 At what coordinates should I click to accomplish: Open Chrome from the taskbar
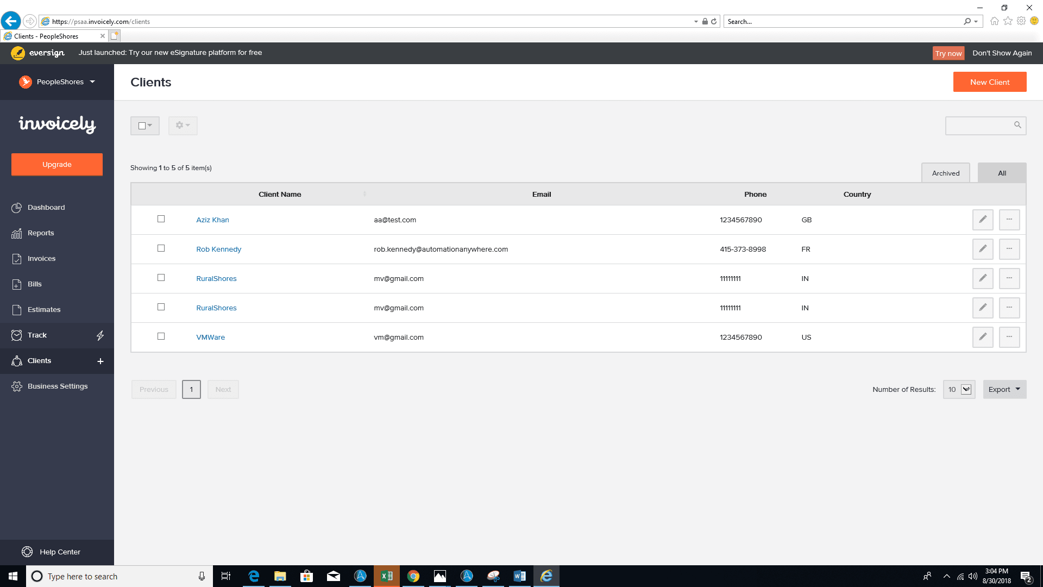413,576
